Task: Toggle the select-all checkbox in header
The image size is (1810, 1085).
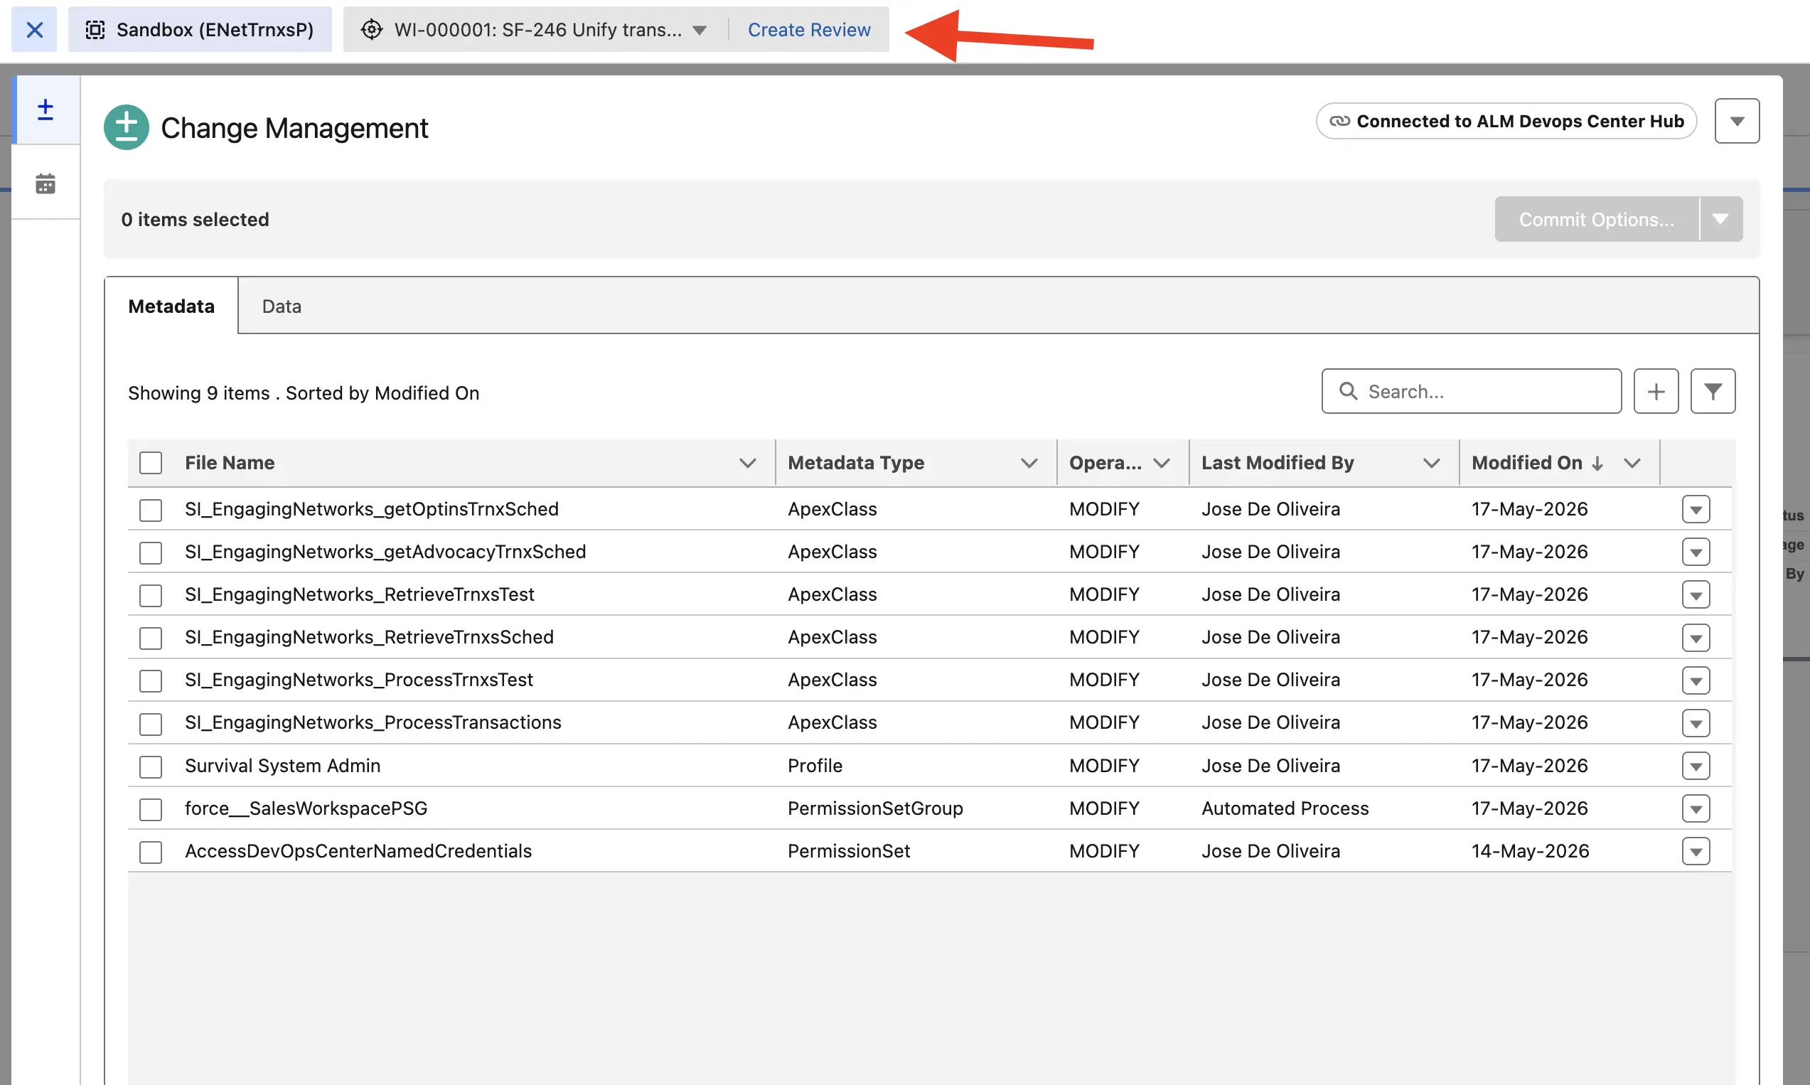Action: click(151, 463)
